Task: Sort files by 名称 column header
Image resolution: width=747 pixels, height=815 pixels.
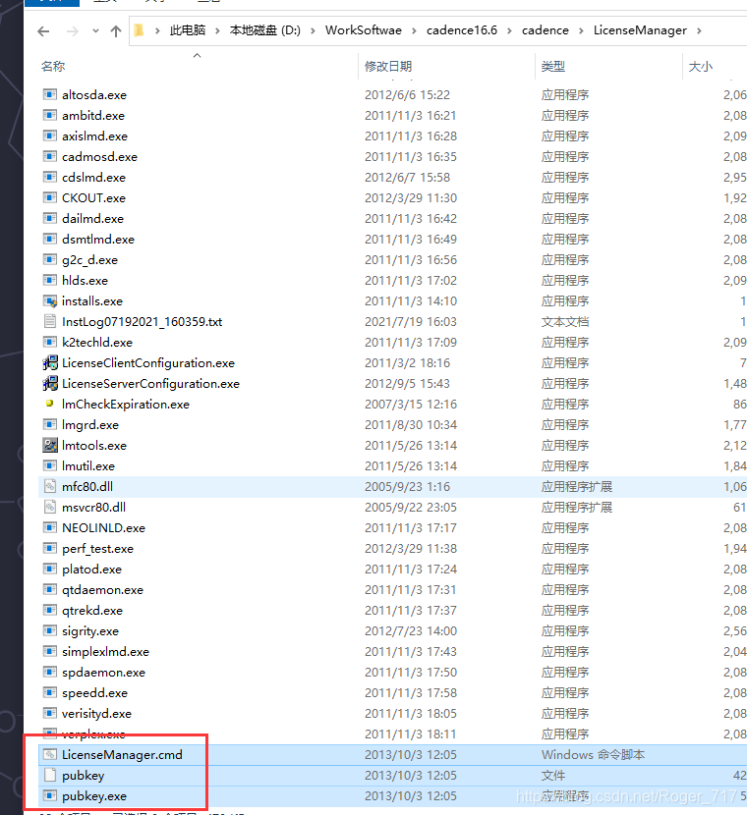Action: 53,66
